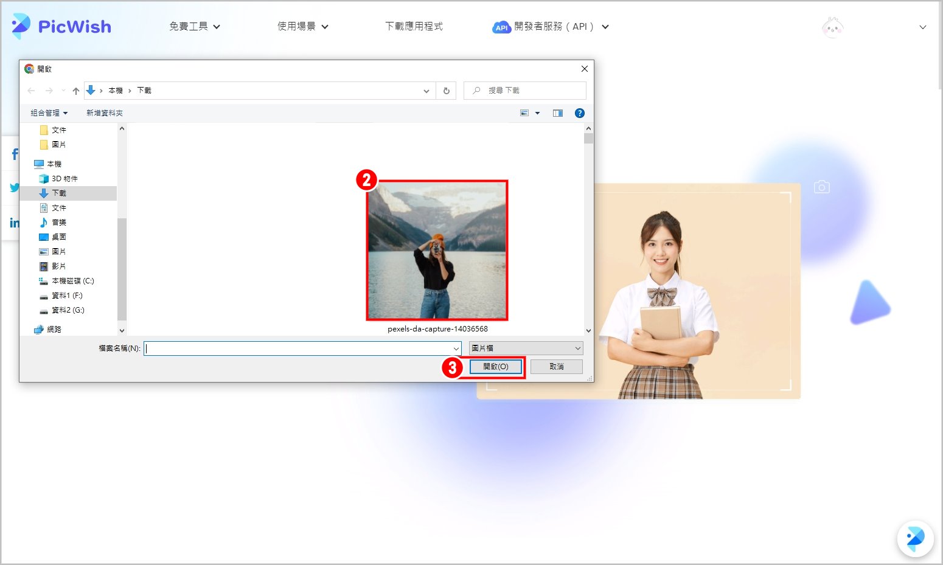This screenshot has height=565, width=943.
Task: Share on LinkedIn icon
Action: tap(15, 223)
